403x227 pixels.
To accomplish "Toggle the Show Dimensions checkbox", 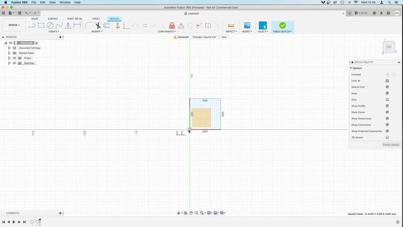I will (x=387, y=119).
